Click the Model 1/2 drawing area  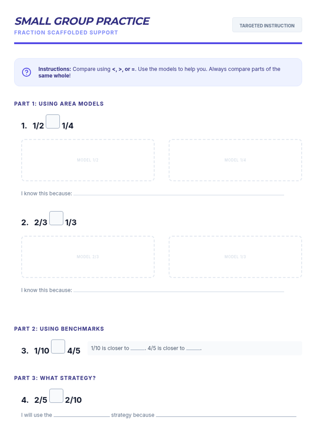click(x=88, y=160)
